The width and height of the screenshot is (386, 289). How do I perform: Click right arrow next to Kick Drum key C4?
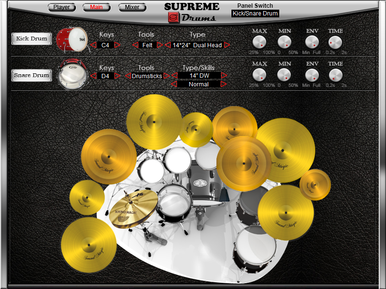point(117,45)
